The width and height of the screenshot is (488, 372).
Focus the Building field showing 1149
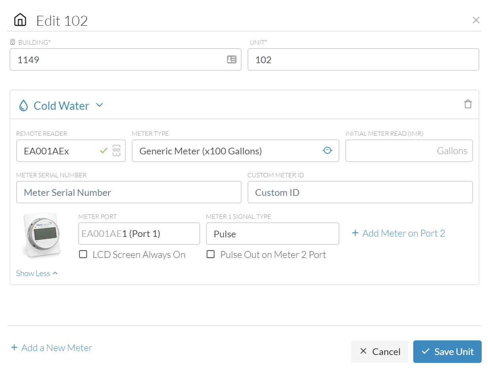point(125,60)
